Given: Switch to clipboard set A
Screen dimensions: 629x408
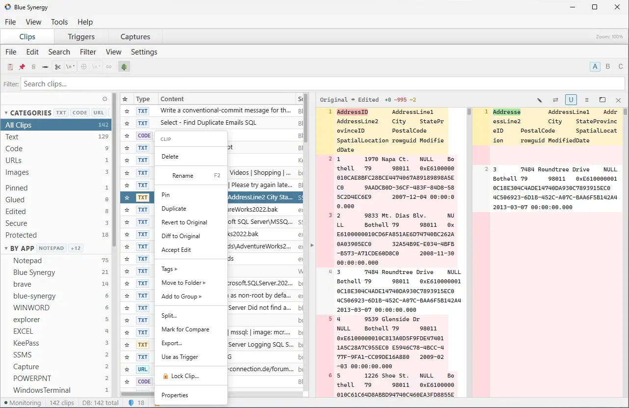Looking at the screenshot, I should [595, 67].
